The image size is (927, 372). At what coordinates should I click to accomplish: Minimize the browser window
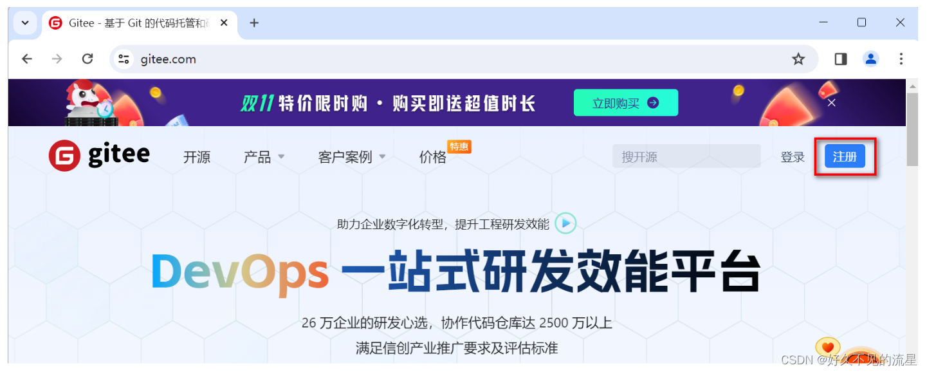point(823,23)
